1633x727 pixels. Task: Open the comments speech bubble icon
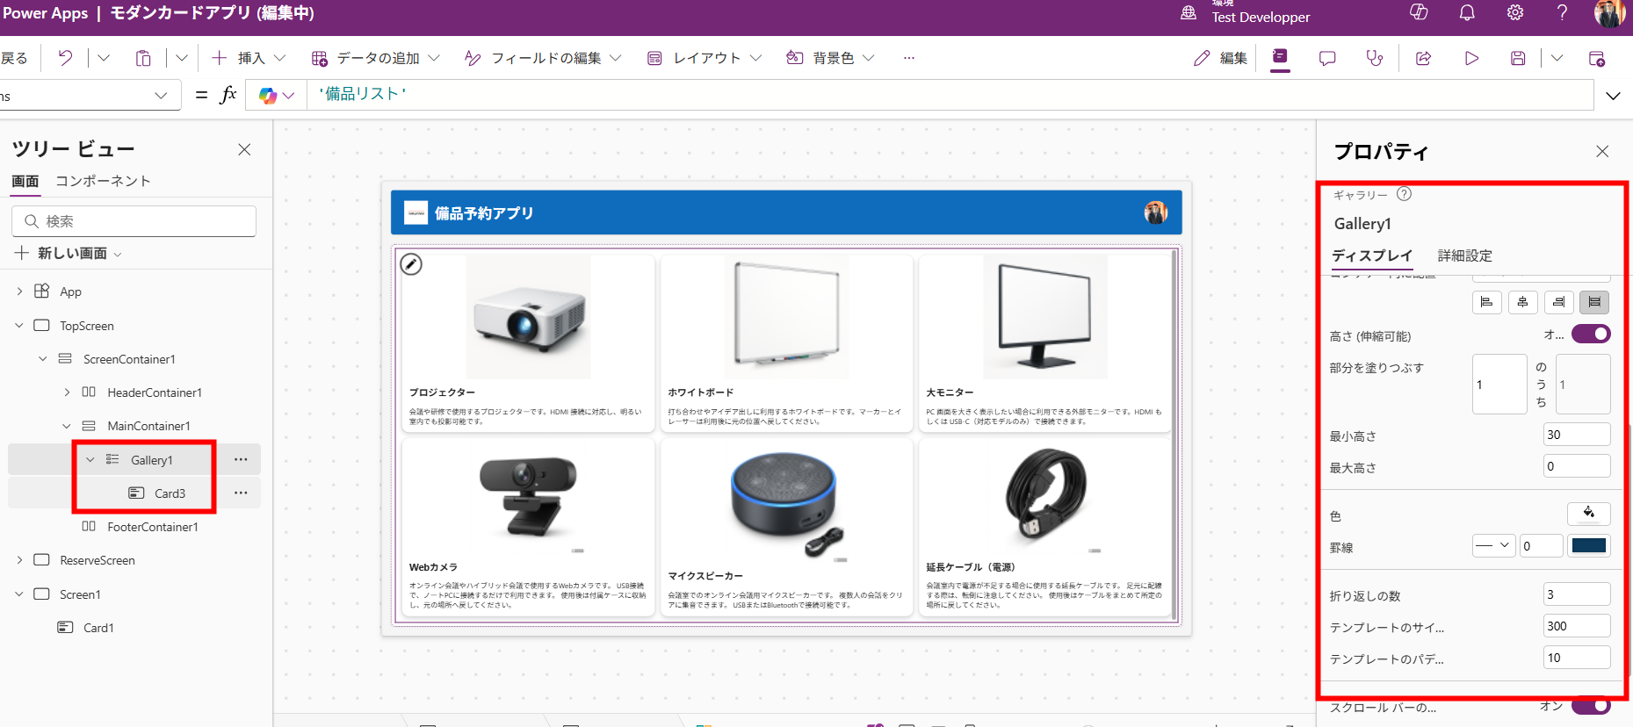click(1327, 58)
